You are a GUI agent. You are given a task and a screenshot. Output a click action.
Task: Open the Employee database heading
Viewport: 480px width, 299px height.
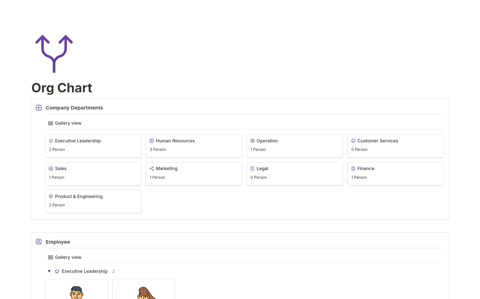pyautogui.click(x=58, y=242)
